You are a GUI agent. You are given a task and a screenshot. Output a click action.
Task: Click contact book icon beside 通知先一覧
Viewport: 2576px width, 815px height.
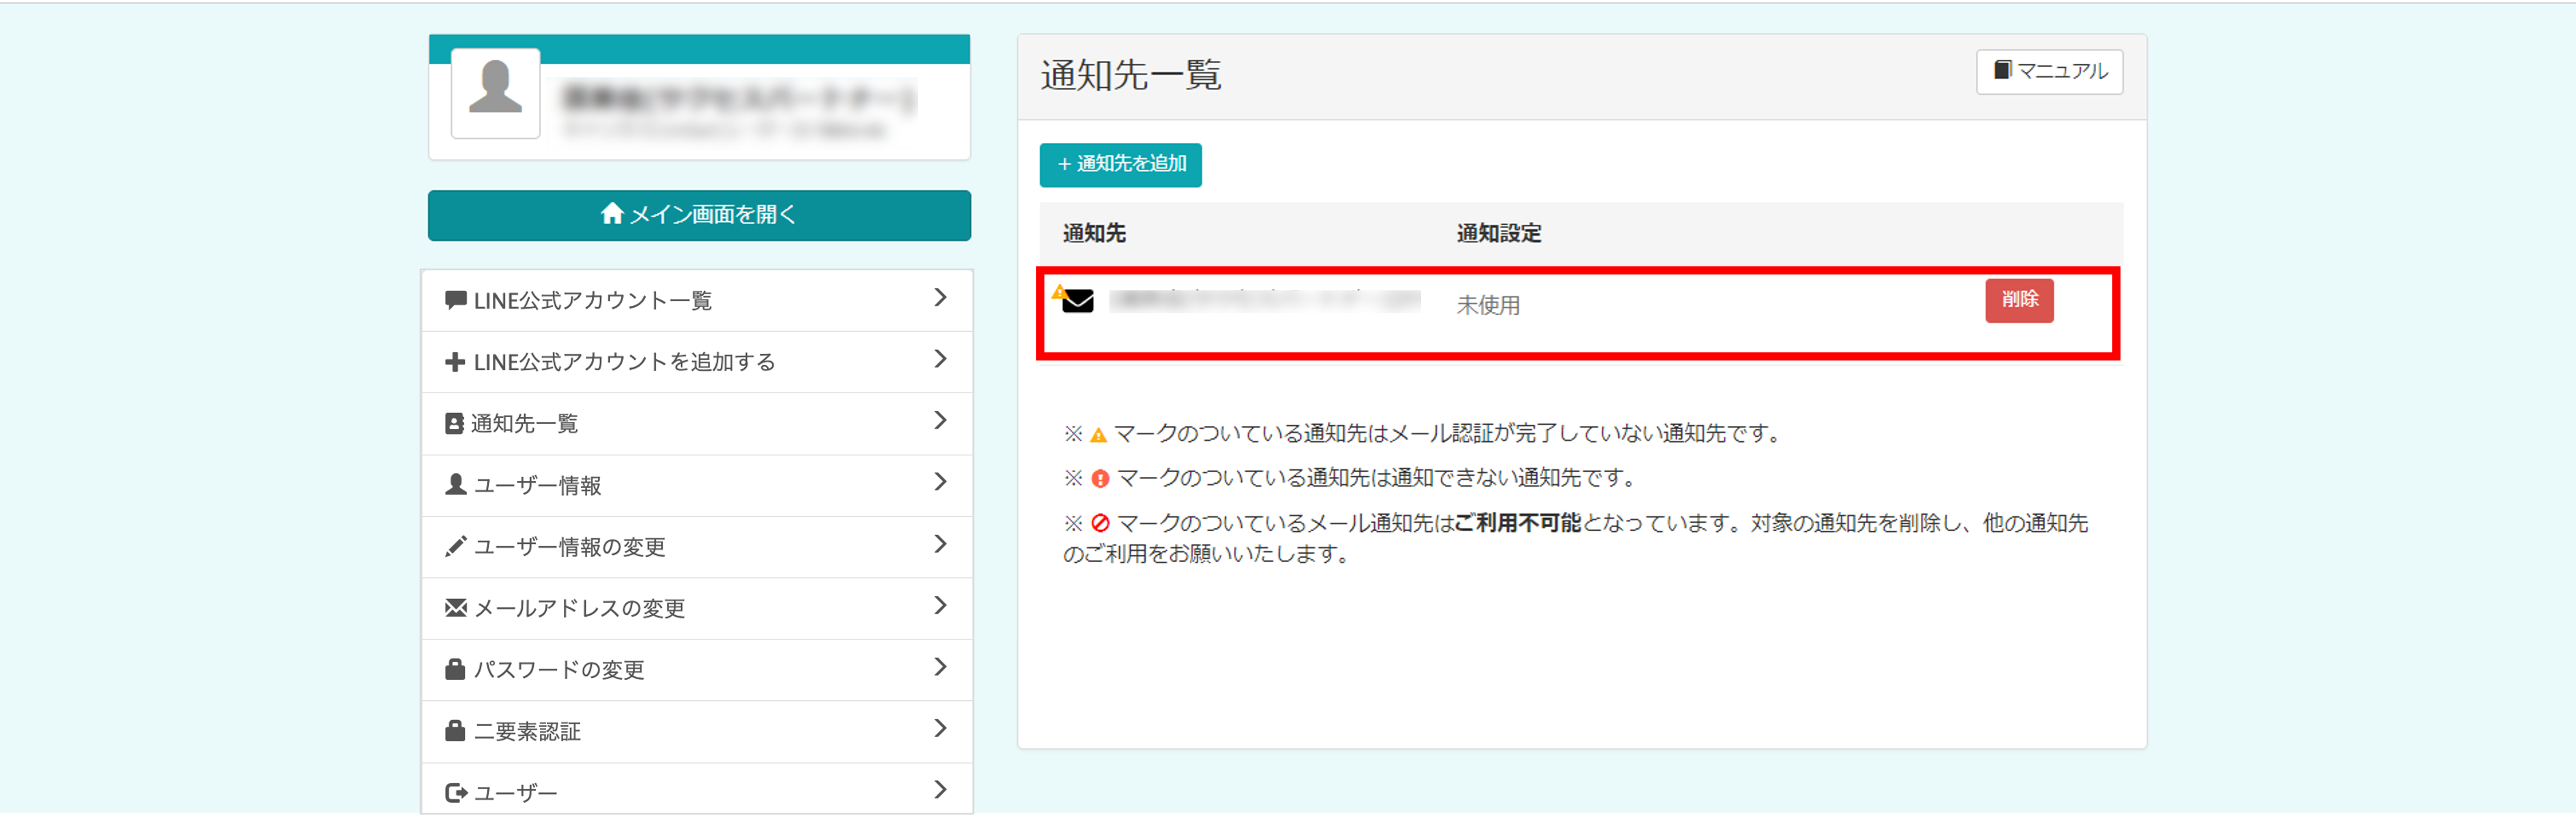click(454, 424)
